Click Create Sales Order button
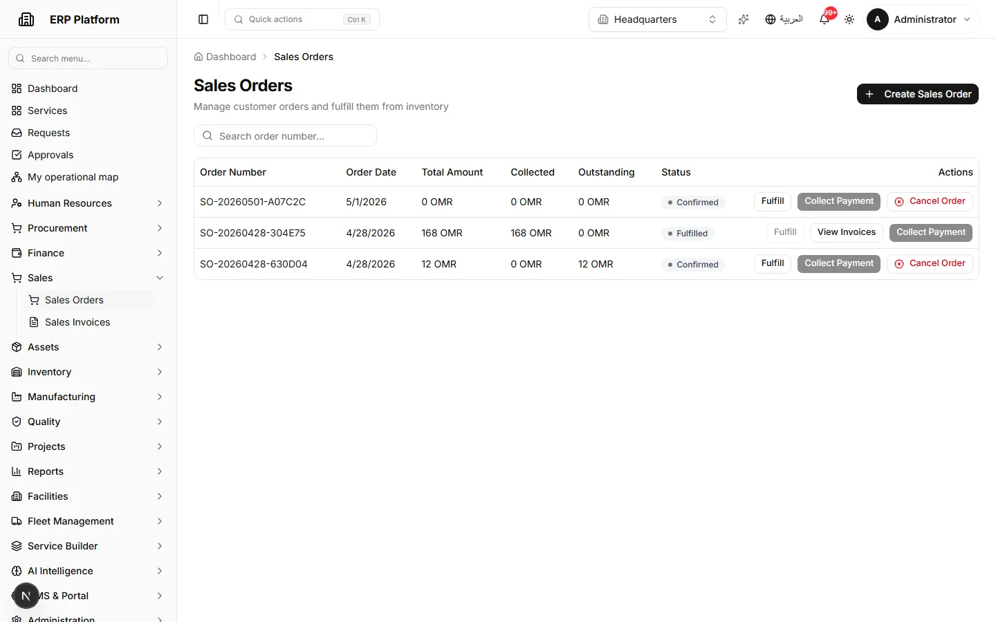Image resolution: width=996 pixels, height=622 pixels. coord(917,94)
